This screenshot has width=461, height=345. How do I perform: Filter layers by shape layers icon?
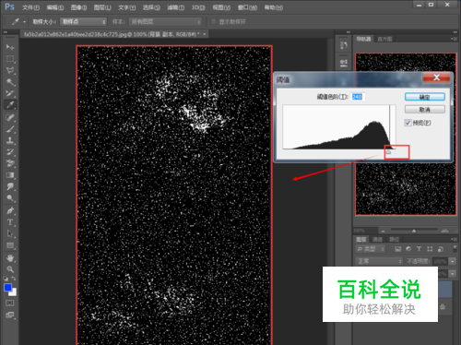(x=430, y=249)
